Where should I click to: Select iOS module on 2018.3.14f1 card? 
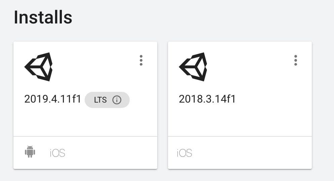(184, 153)
